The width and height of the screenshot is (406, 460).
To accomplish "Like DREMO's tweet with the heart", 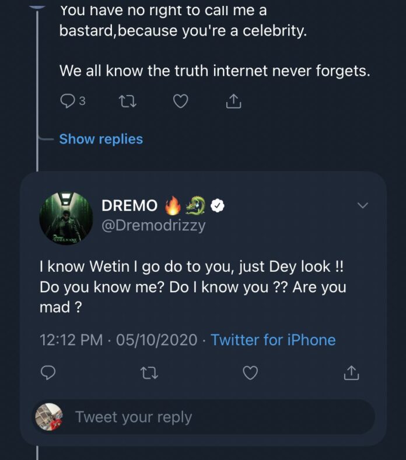I will [250, 373].
